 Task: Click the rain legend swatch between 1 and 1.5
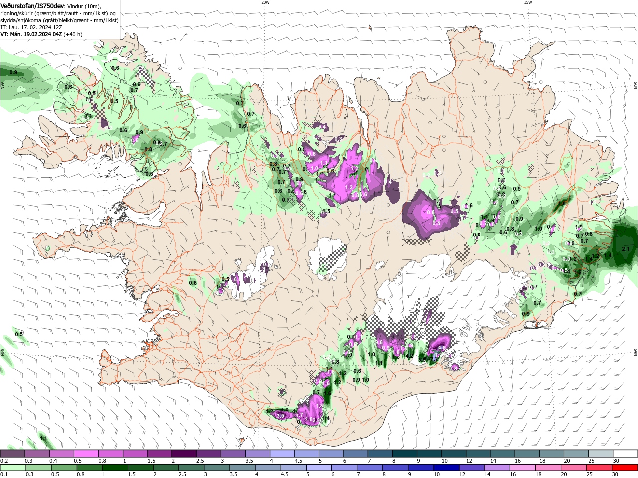(x=116, y=468)
